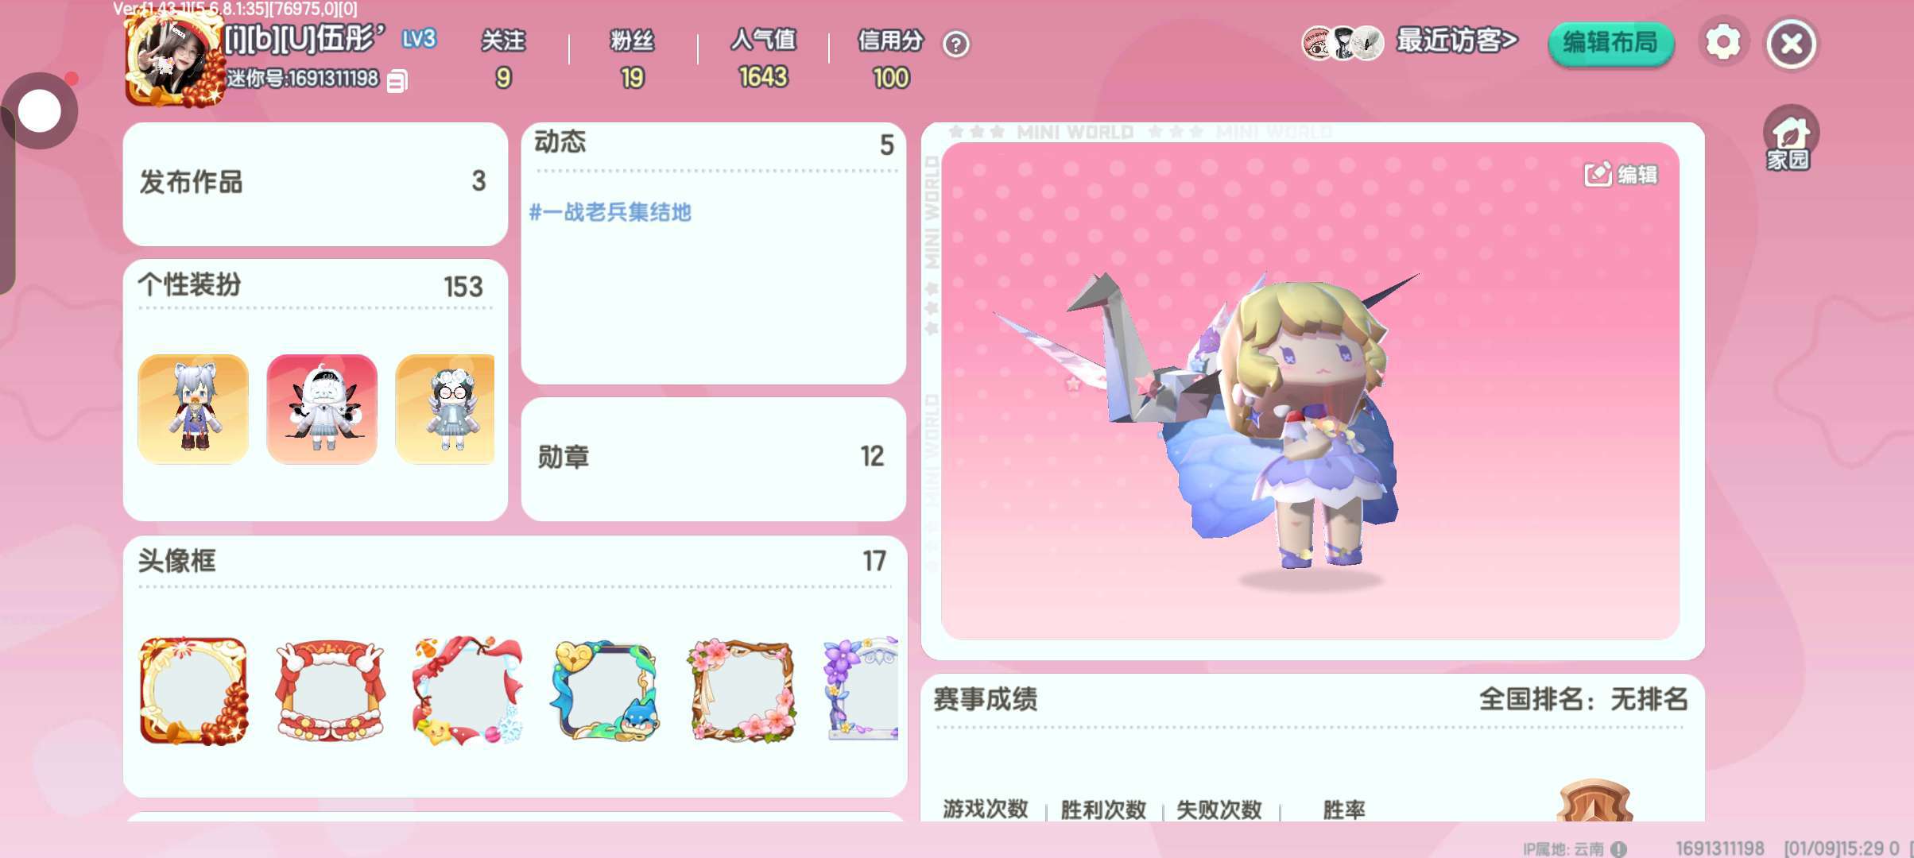Image resolution: width=1914 pixels, height=858 pixels.
Task: Open the #一战老兵集结地 topic link
Action: click(610, 212)
